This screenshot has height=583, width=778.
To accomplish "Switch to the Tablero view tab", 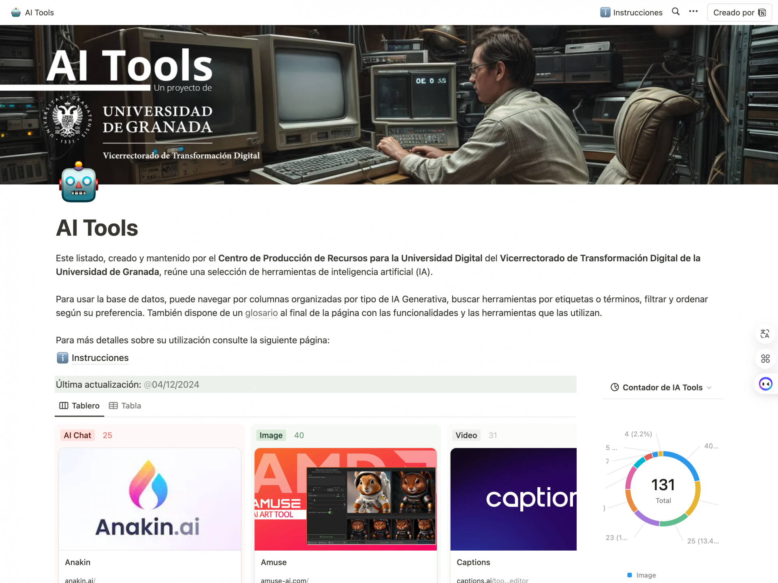I will 79,406.
